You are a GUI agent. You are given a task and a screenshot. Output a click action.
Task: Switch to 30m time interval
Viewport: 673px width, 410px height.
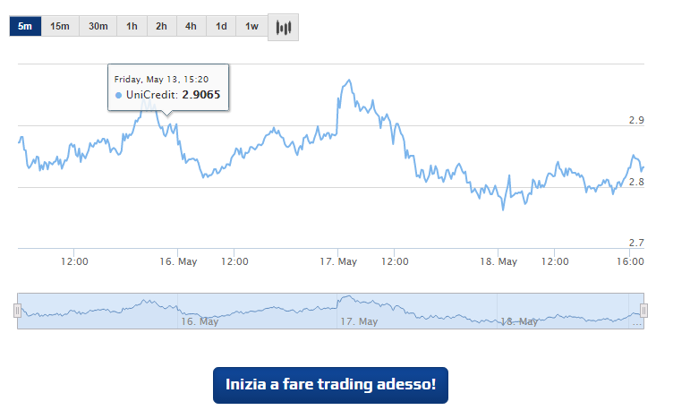(x=98, y=27)
